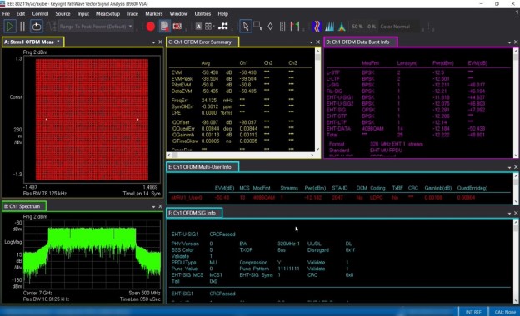The height and width of the screenshot is (316, 520).
Task: Open the panel A options arrow
Action: click(x=153, y=42)
